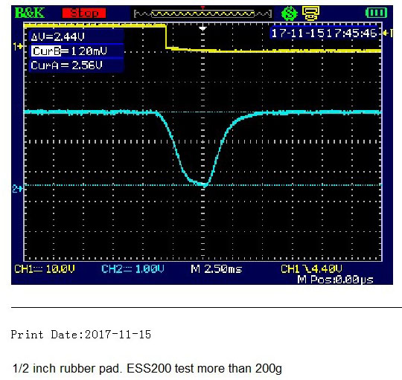This screenshot has height=380, width=402.
Task: Click the yellow printer icon
Action: click(310, 13)
